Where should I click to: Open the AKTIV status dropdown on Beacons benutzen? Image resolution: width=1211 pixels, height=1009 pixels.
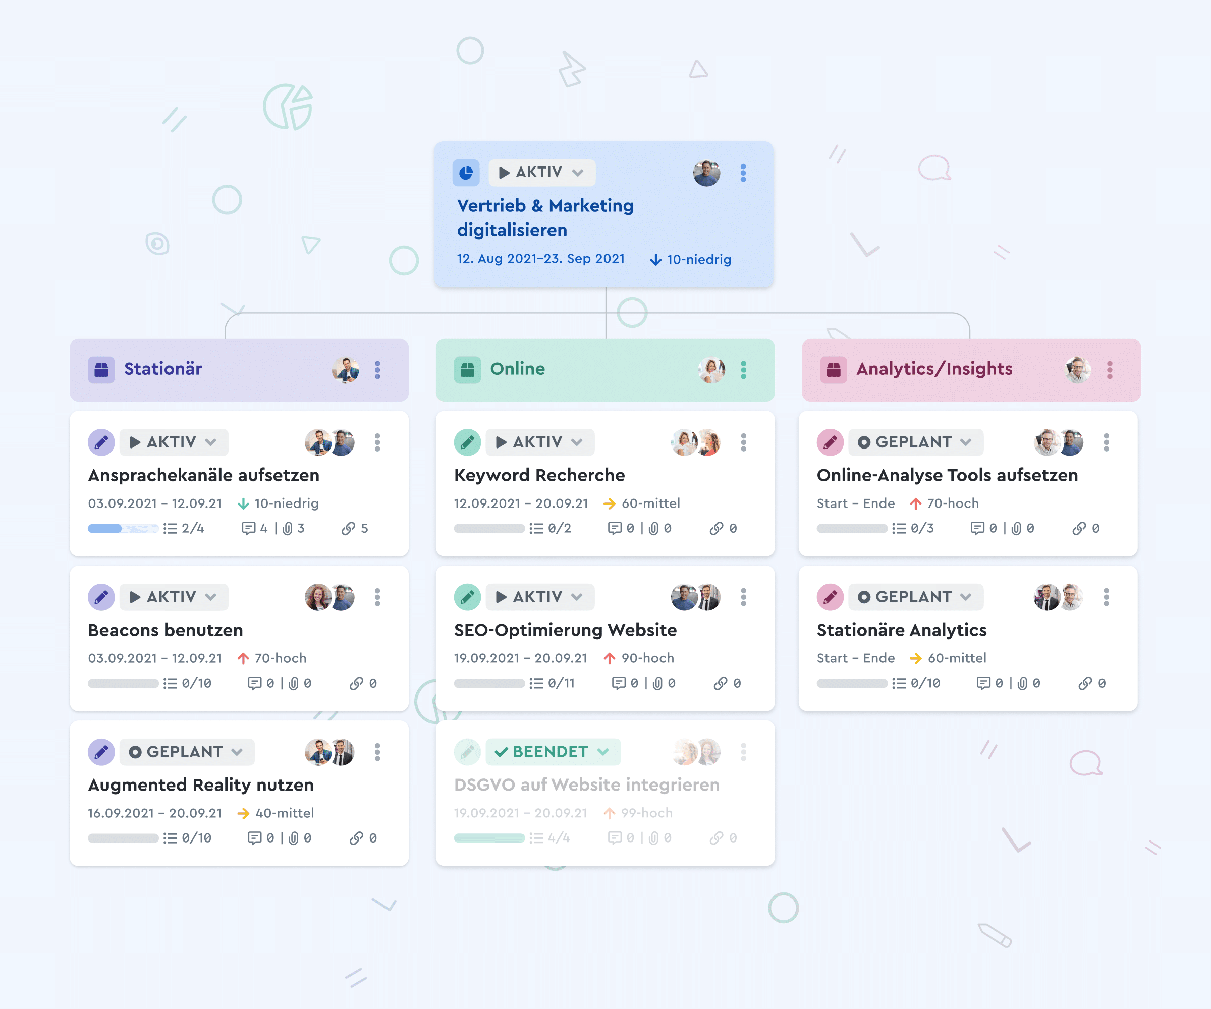coord(174,597)
